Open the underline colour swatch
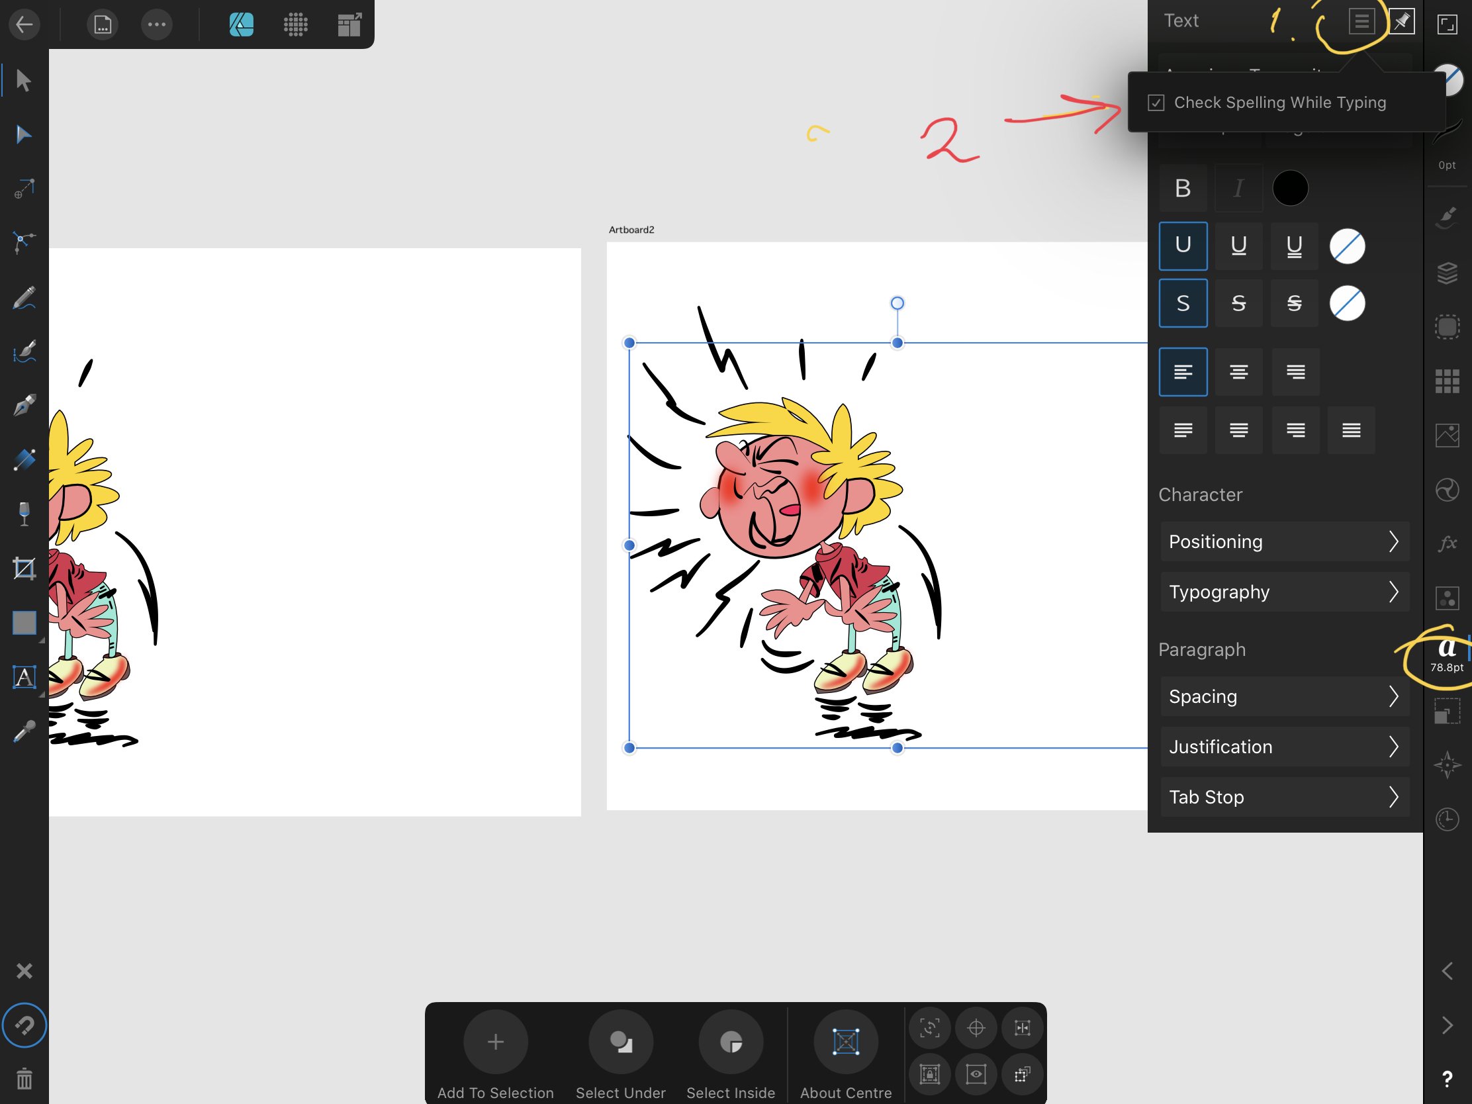The image size is (1472, 1104). coord(1348,246)
